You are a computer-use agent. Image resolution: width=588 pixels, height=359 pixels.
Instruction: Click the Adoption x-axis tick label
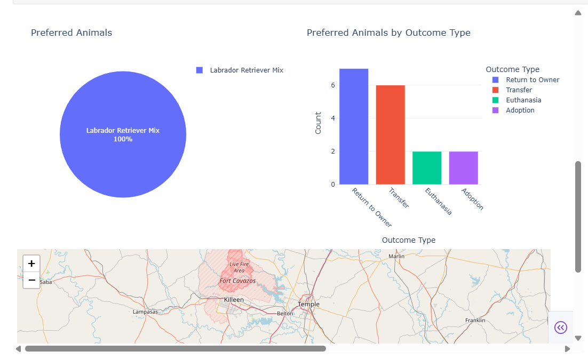point(472,199)
